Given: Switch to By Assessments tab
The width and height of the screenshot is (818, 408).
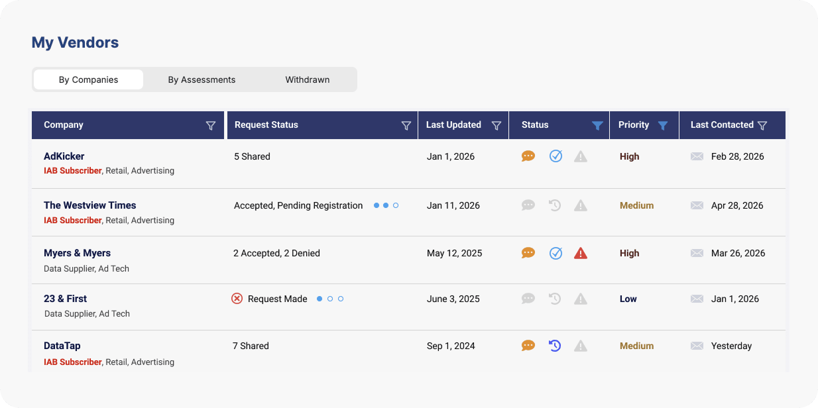Looking at the screenshot, I should pos(202,79).
